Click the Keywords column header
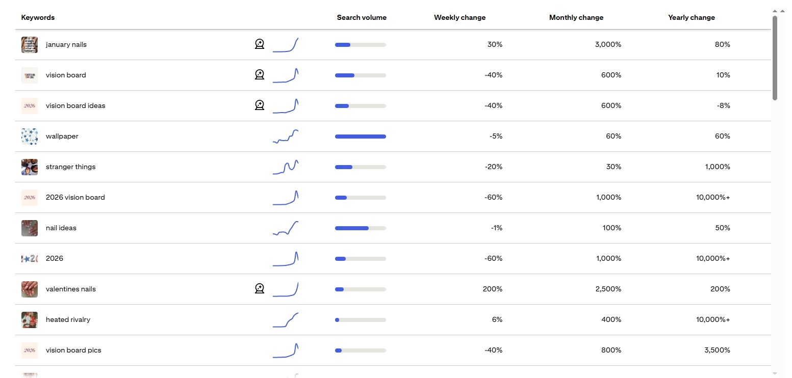The image size is (792, 378). coord(38,17)
